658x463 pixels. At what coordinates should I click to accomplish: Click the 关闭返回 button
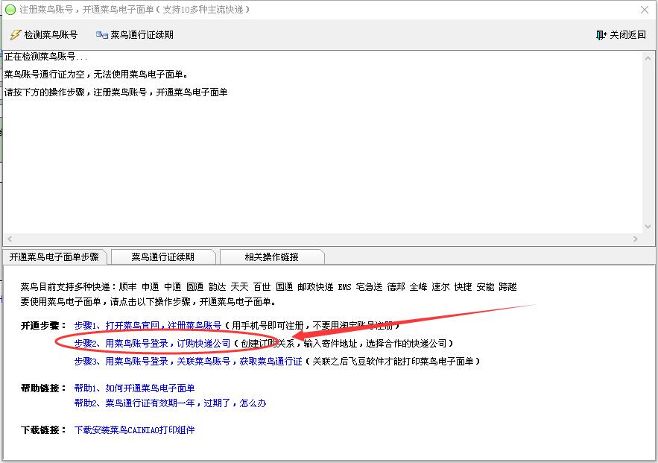(621, 35)
